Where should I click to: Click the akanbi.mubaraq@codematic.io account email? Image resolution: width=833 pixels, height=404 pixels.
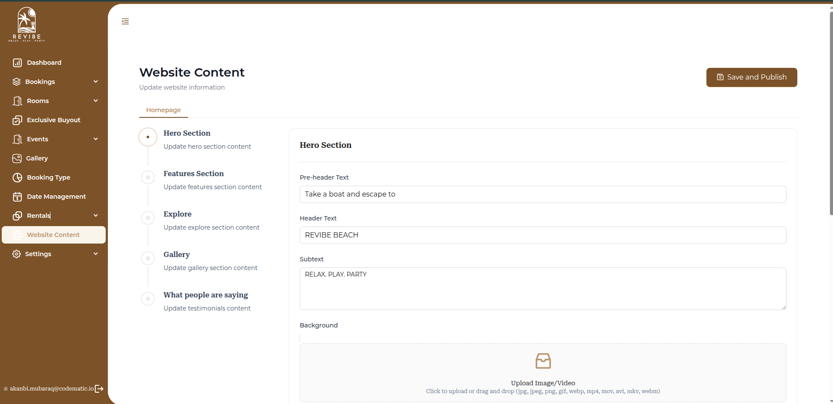[x=52, y=389]
